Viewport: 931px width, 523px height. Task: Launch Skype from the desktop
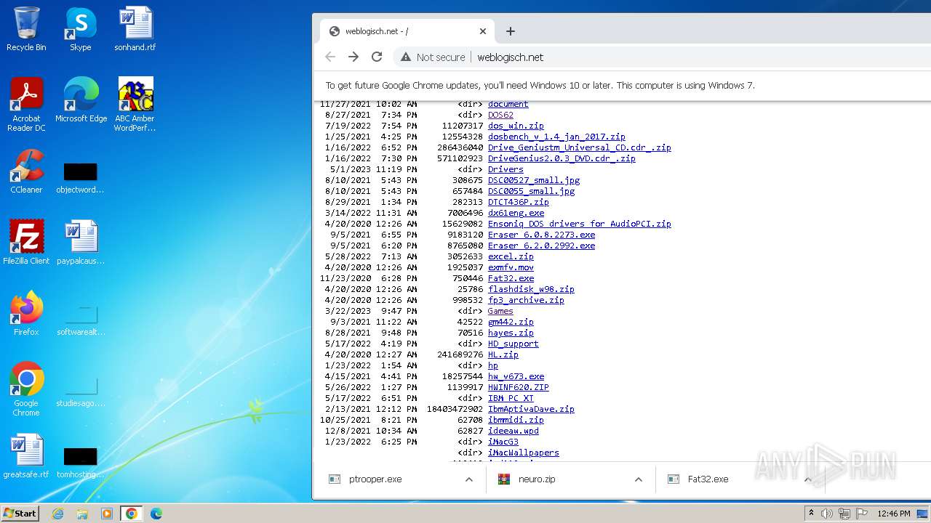(80, 29)
